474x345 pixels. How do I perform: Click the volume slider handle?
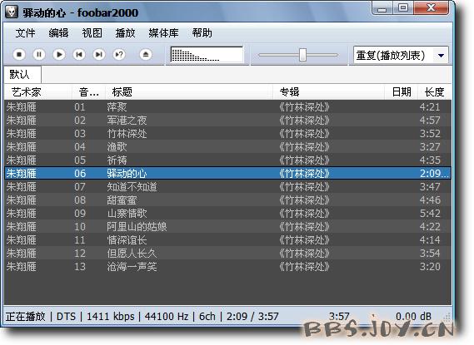click(302, 55)
